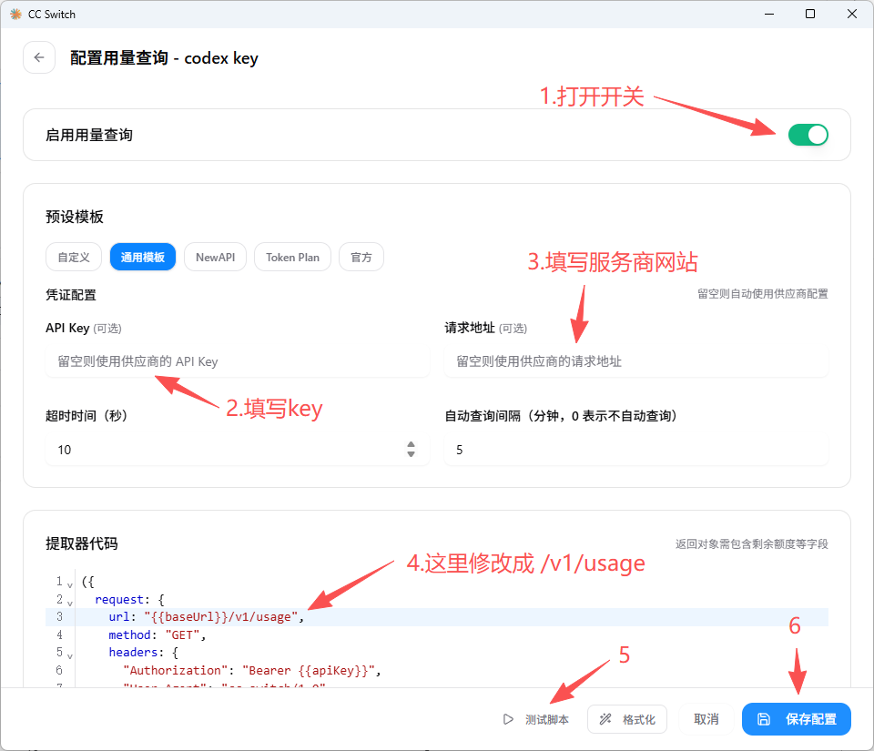Click line number 3 in the gutter

click(x=59, y=617)
